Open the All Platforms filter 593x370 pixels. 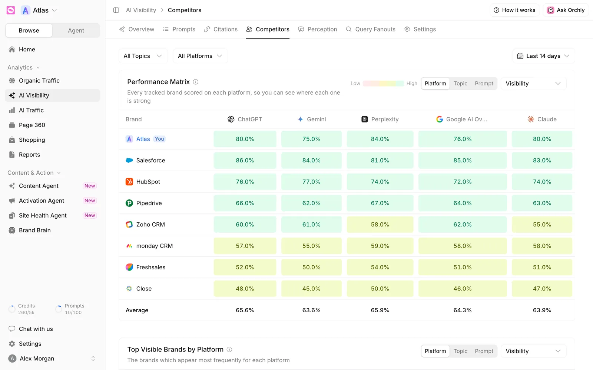(x=200, y=56)
